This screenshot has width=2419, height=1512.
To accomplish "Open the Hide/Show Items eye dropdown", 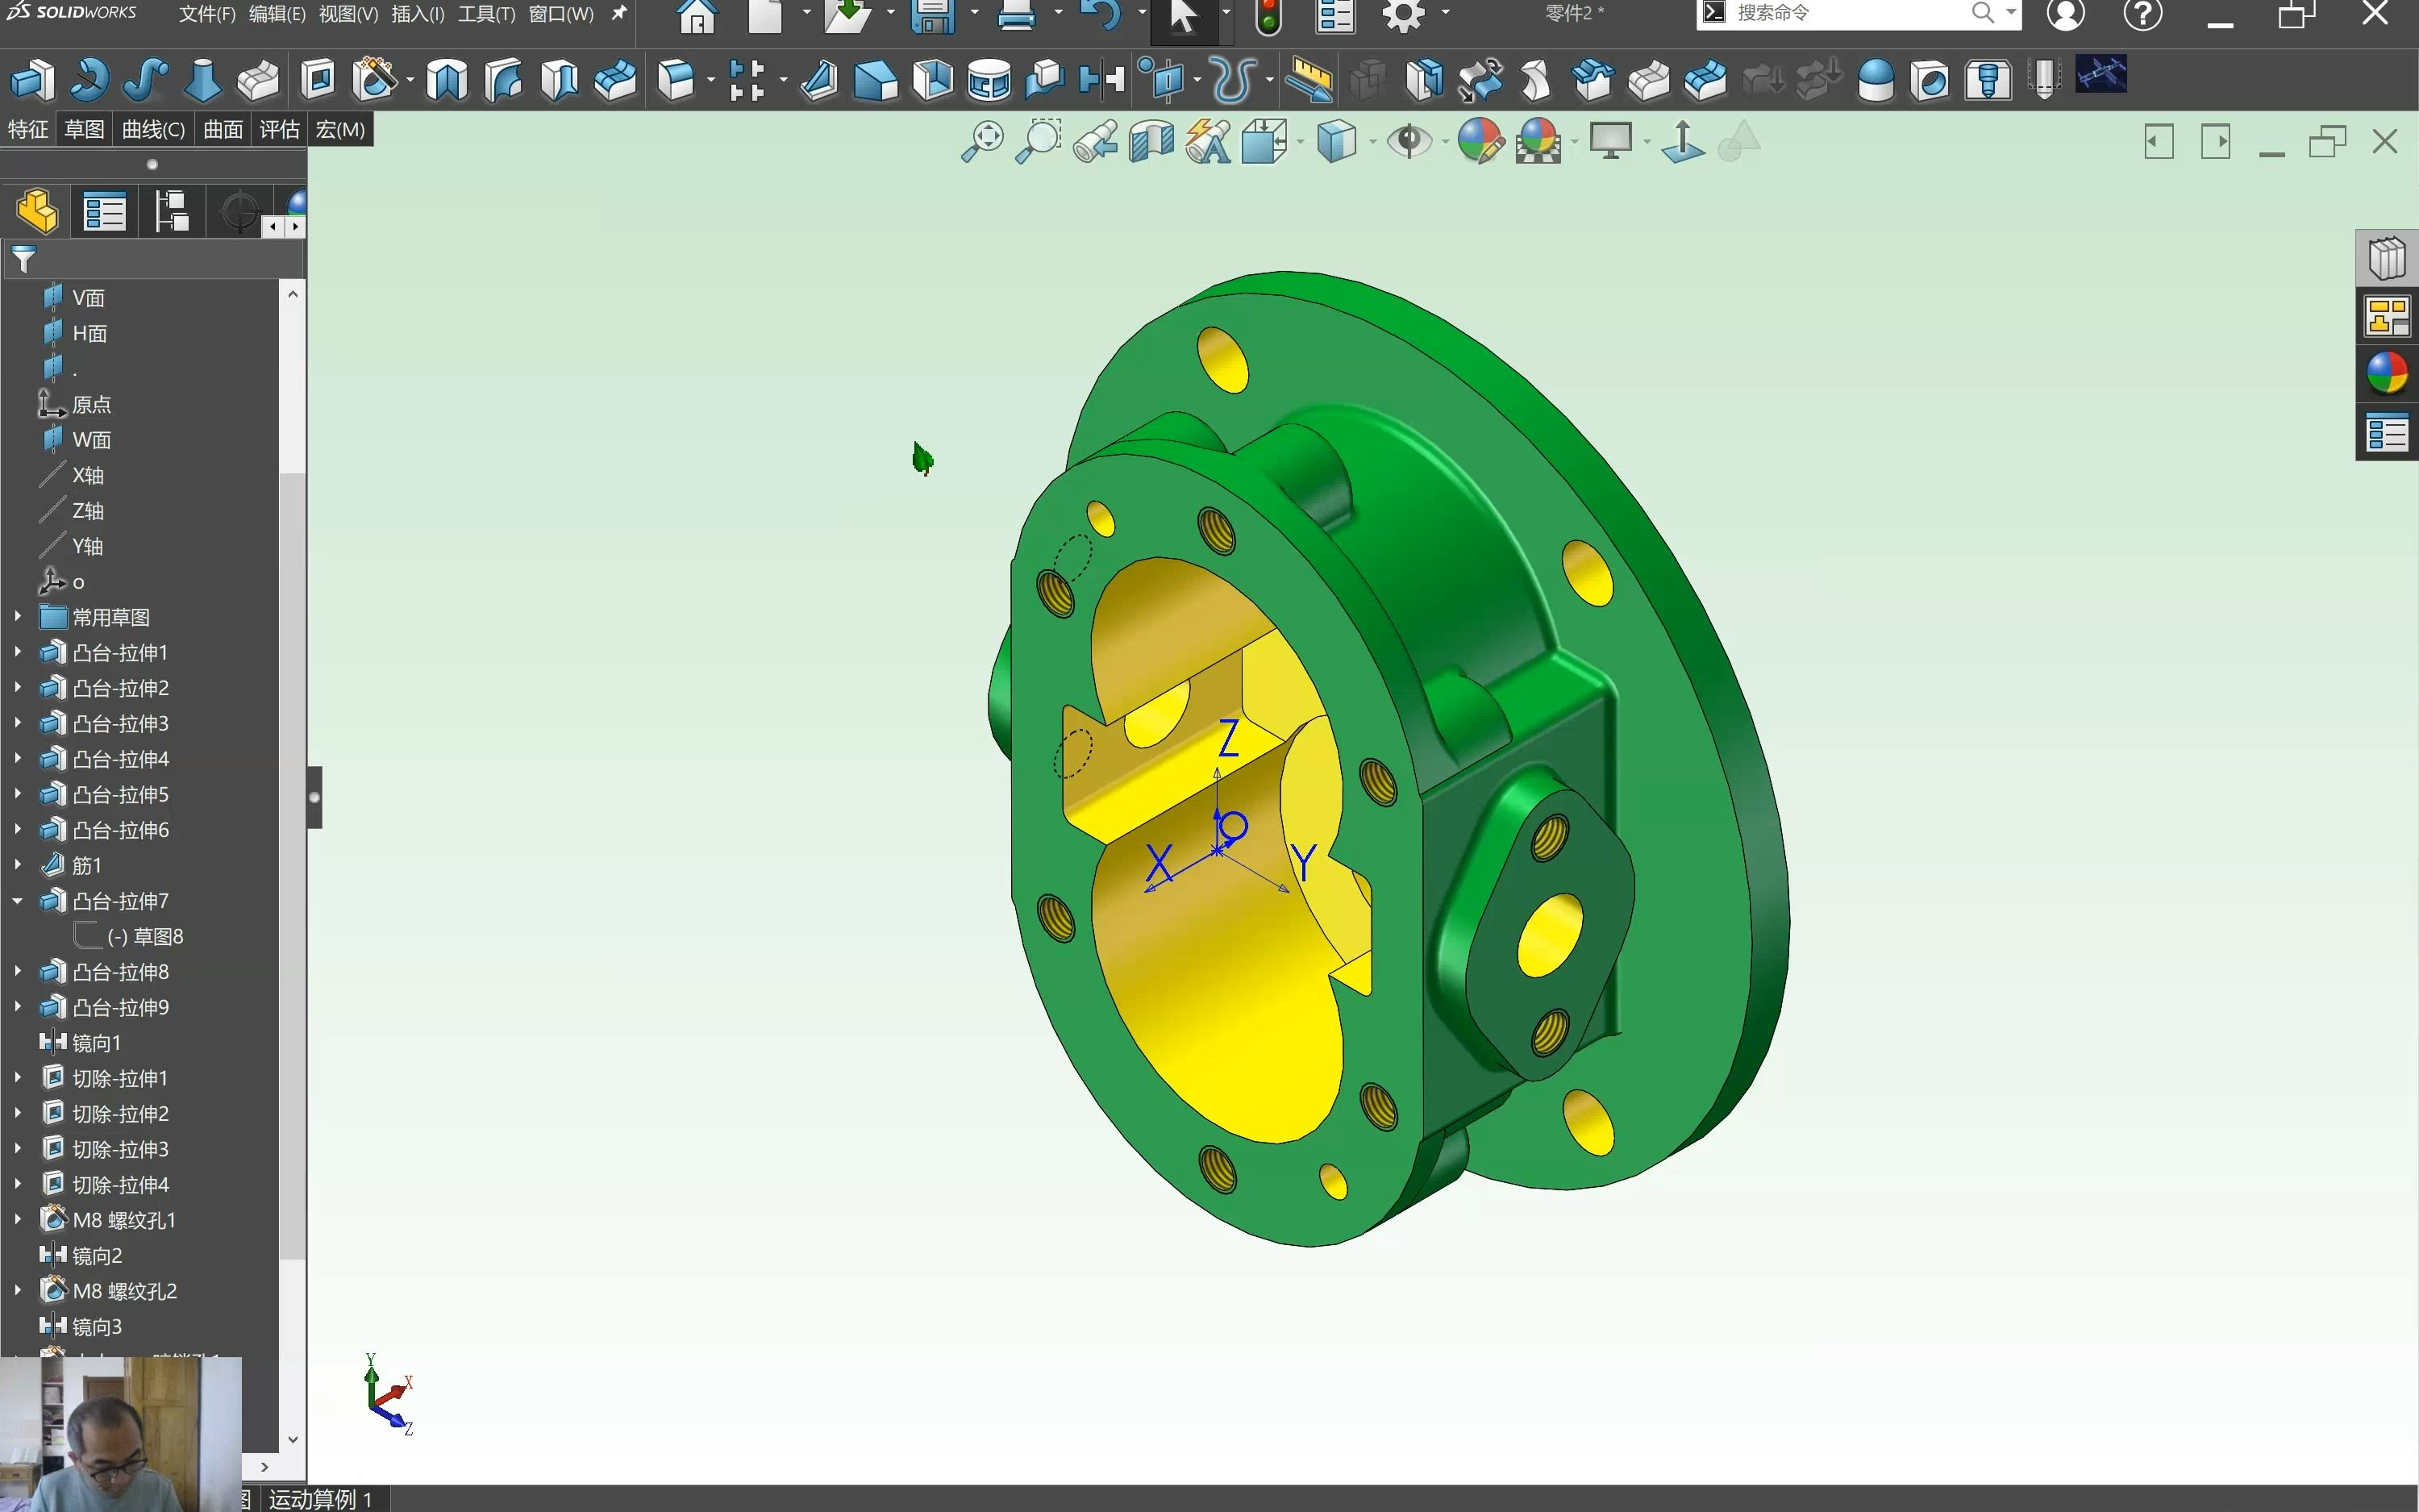I will click(1447, 142).
